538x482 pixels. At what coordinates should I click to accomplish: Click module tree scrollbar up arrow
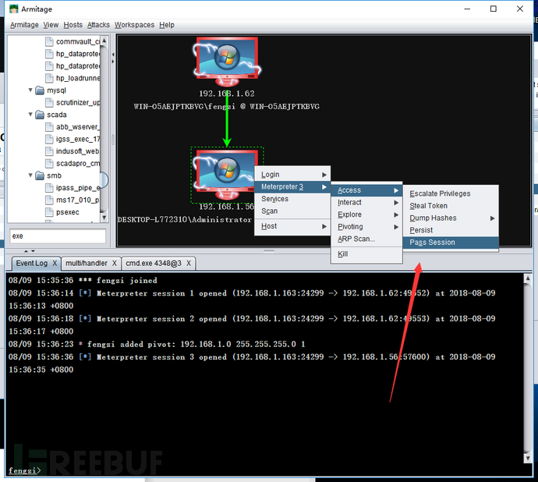coord(104,41)
